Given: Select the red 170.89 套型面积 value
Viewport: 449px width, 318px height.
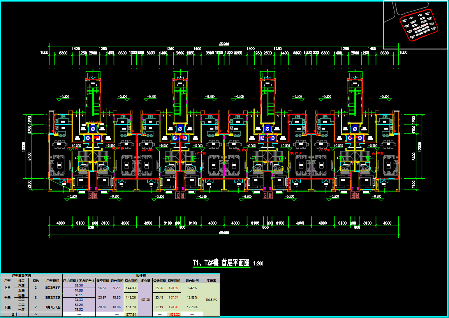Looking at the screenshot, I should point(174,288).
